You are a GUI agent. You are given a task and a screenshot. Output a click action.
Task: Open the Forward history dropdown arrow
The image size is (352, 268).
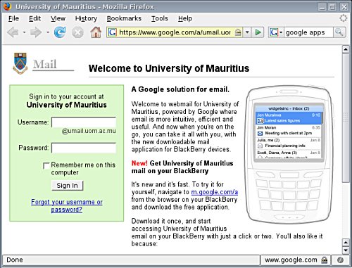48,32
